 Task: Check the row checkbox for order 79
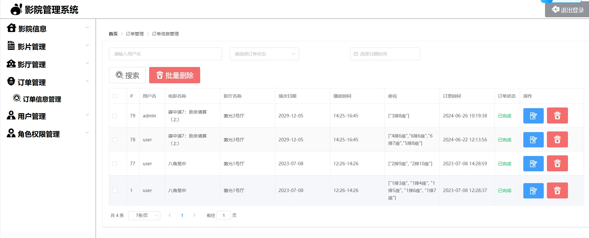pos(115,116)
